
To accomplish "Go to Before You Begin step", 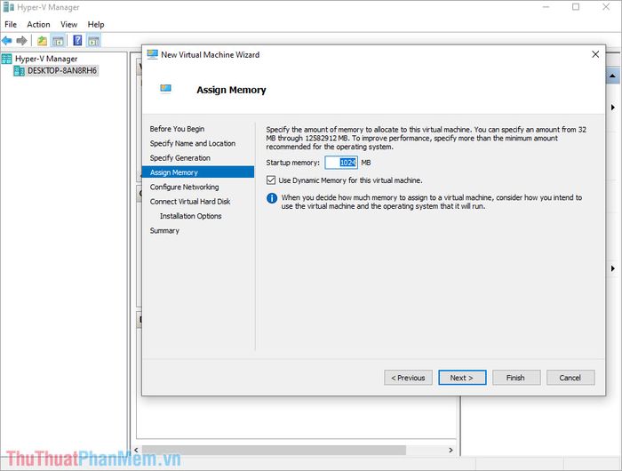I will click(x=177, y=129).
